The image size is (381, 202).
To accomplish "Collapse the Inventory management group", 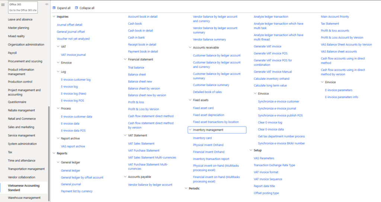I will tap(190, 130).
